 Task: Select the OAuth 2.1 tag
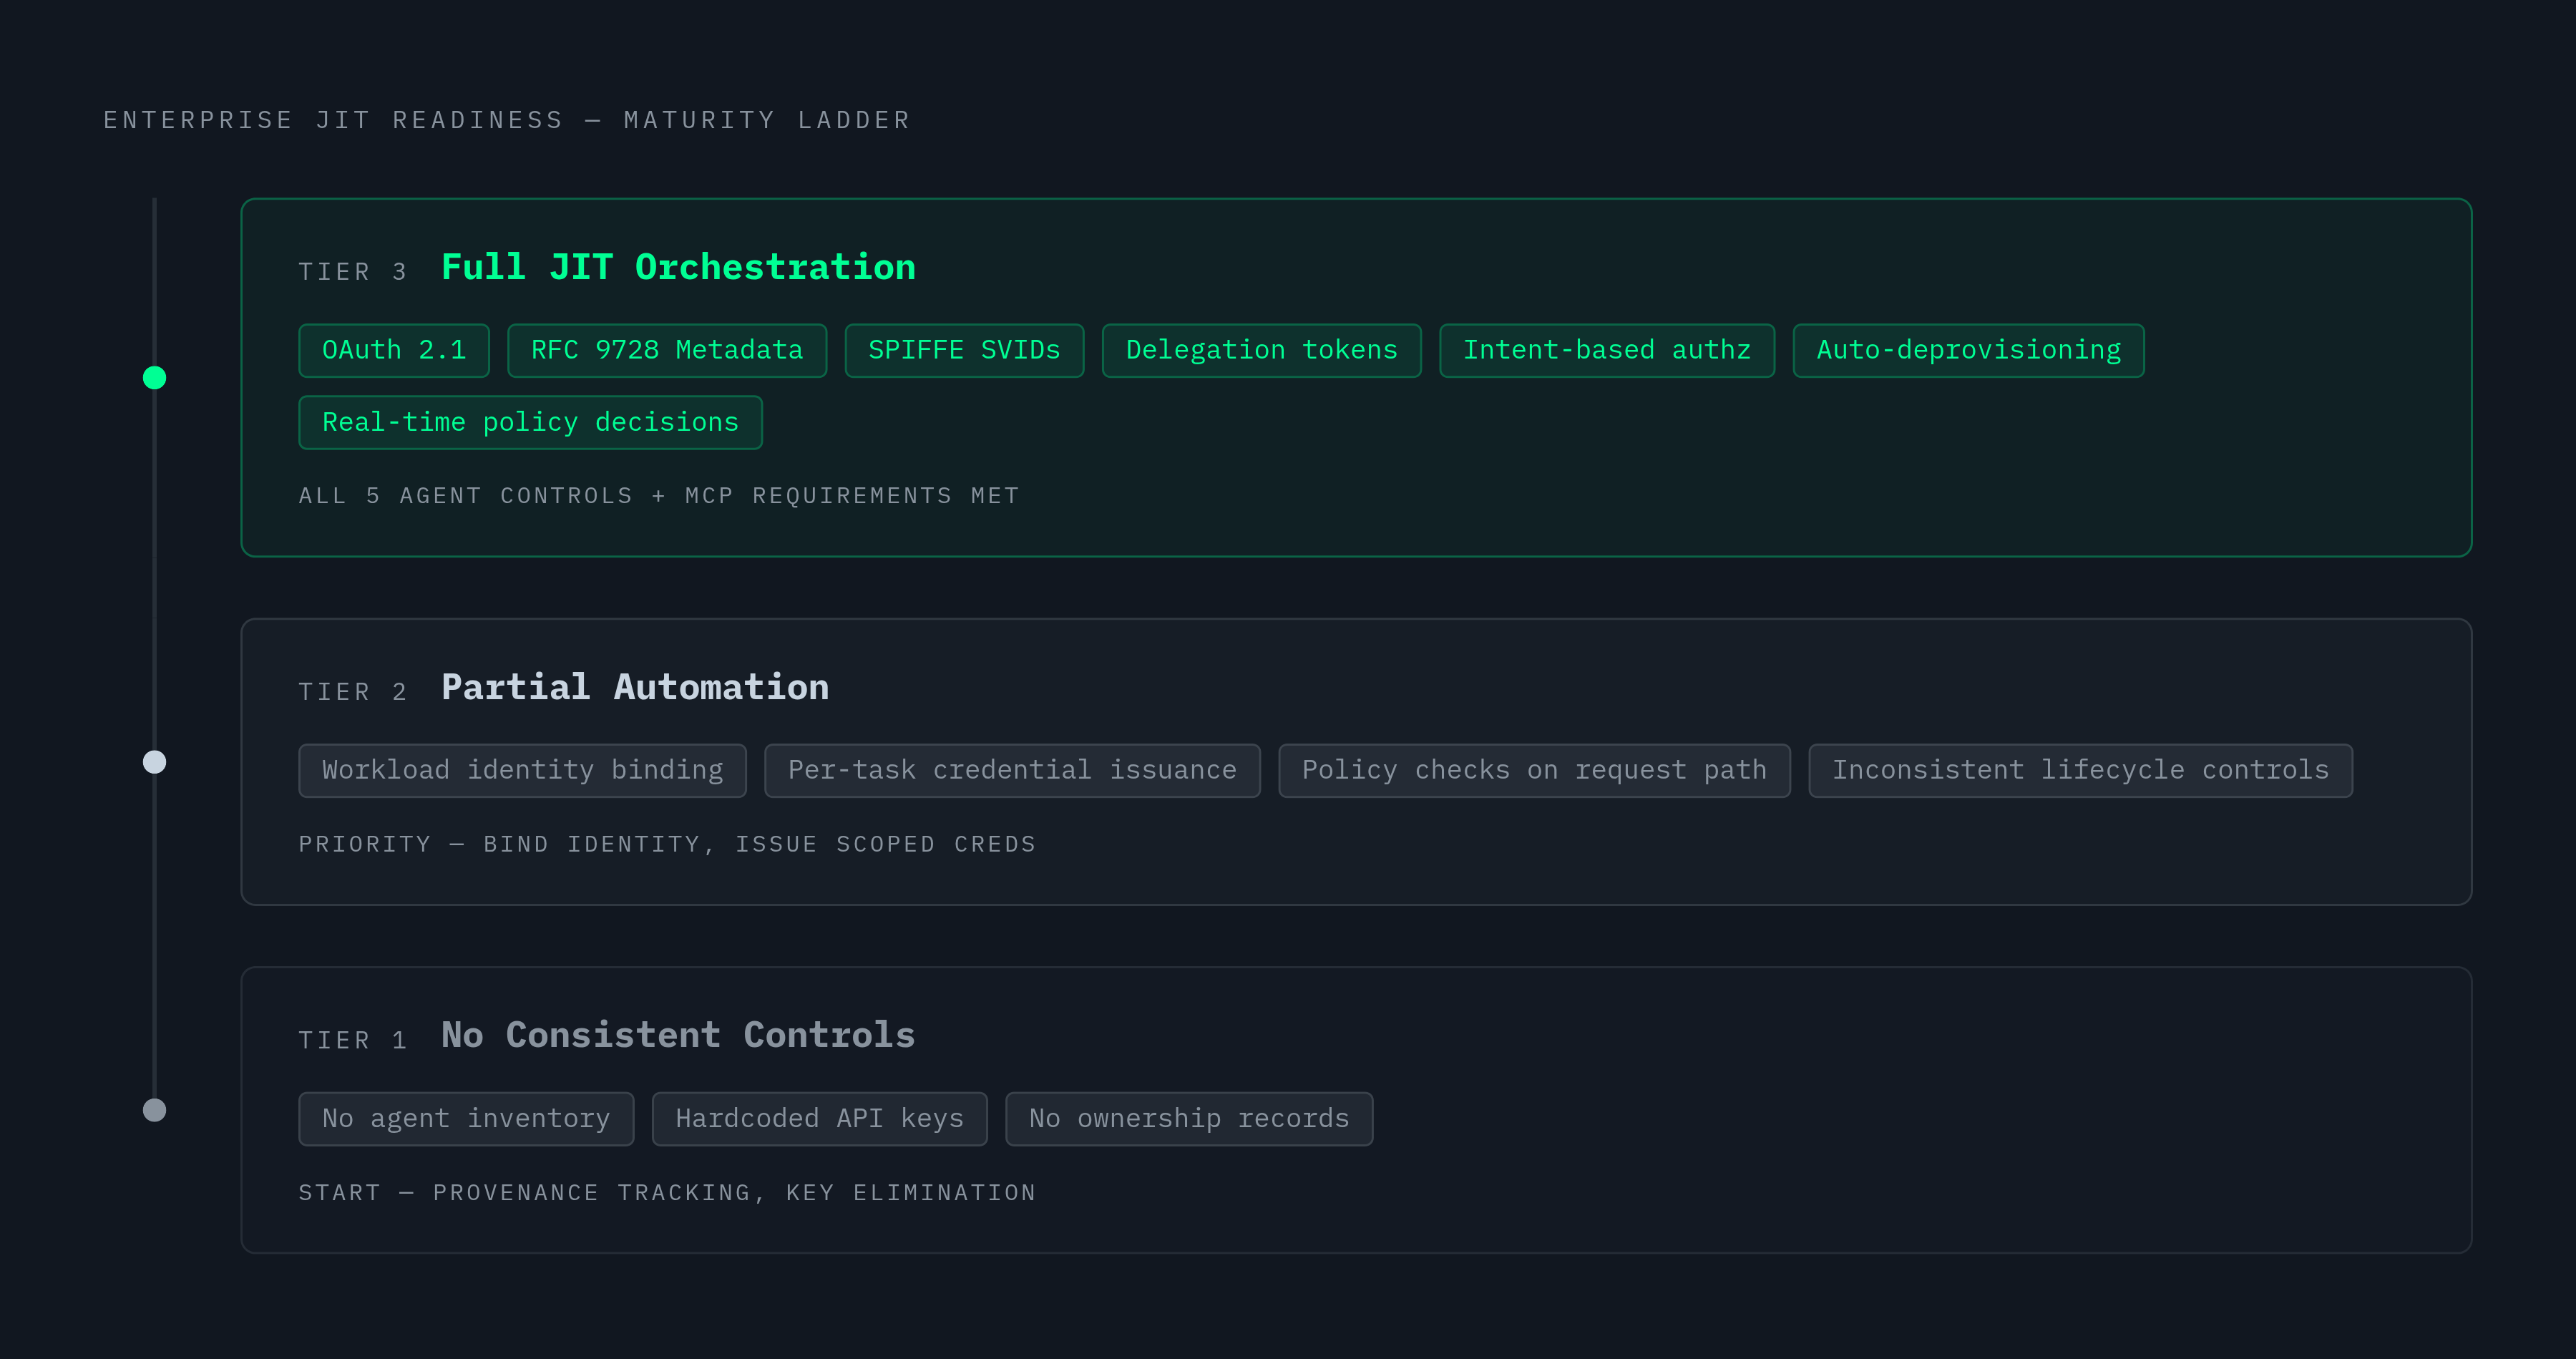pos(394,350)
